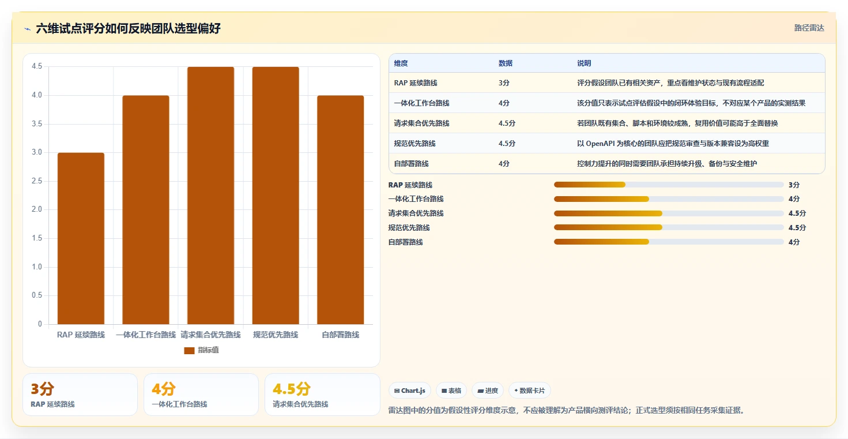
Task: Open the 4.5分 请求集合优先路线 data card
Action: pos(322,395)
